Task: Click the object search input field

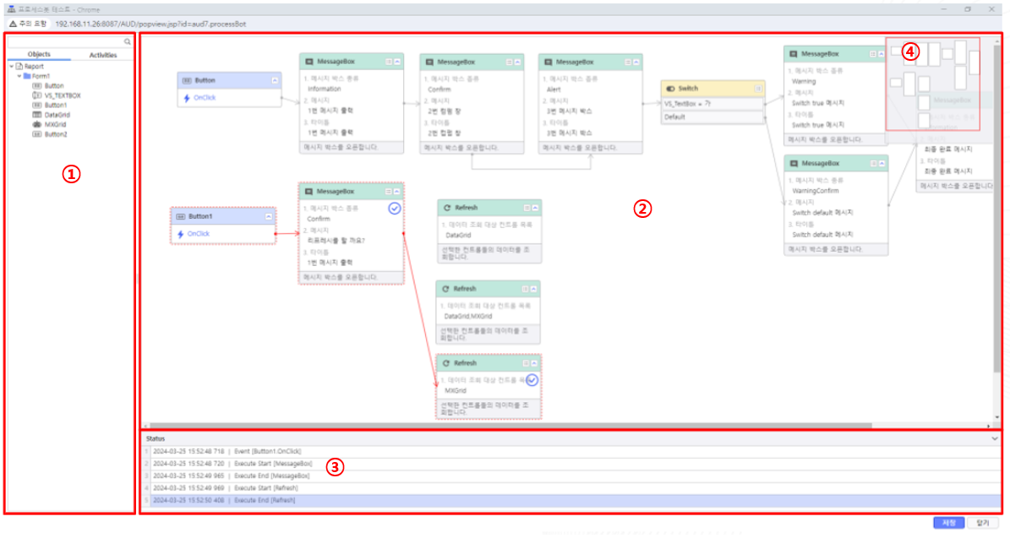Action: tap(65, 42)
